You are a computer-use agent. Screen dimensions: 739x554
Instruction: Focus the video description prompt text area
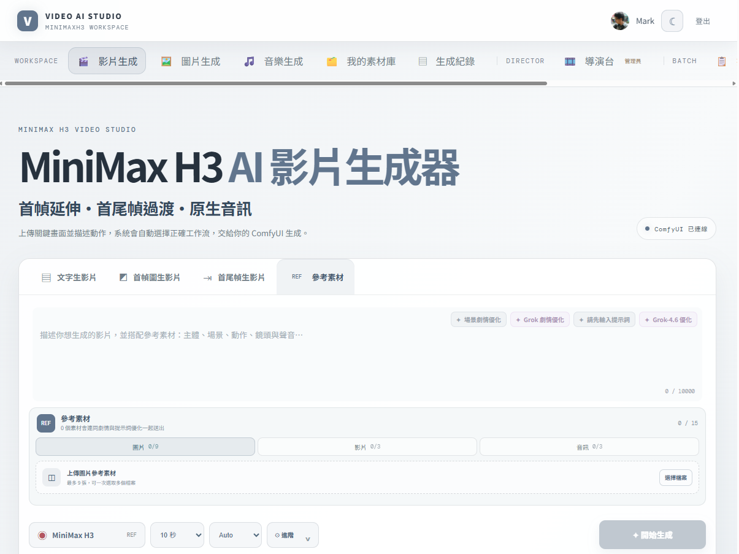367,355
